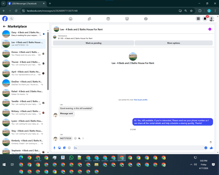This screenshot has height=175, width=219.
Task: React to the 9407576539 message
Action: (x=75, y=138)
